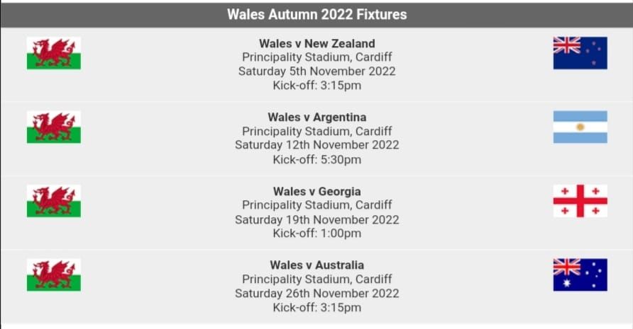Select the Saturday 12th November 2022 date
Viewport: 633px width, 329px height.
pyautogui.click(x=316, y=145)
